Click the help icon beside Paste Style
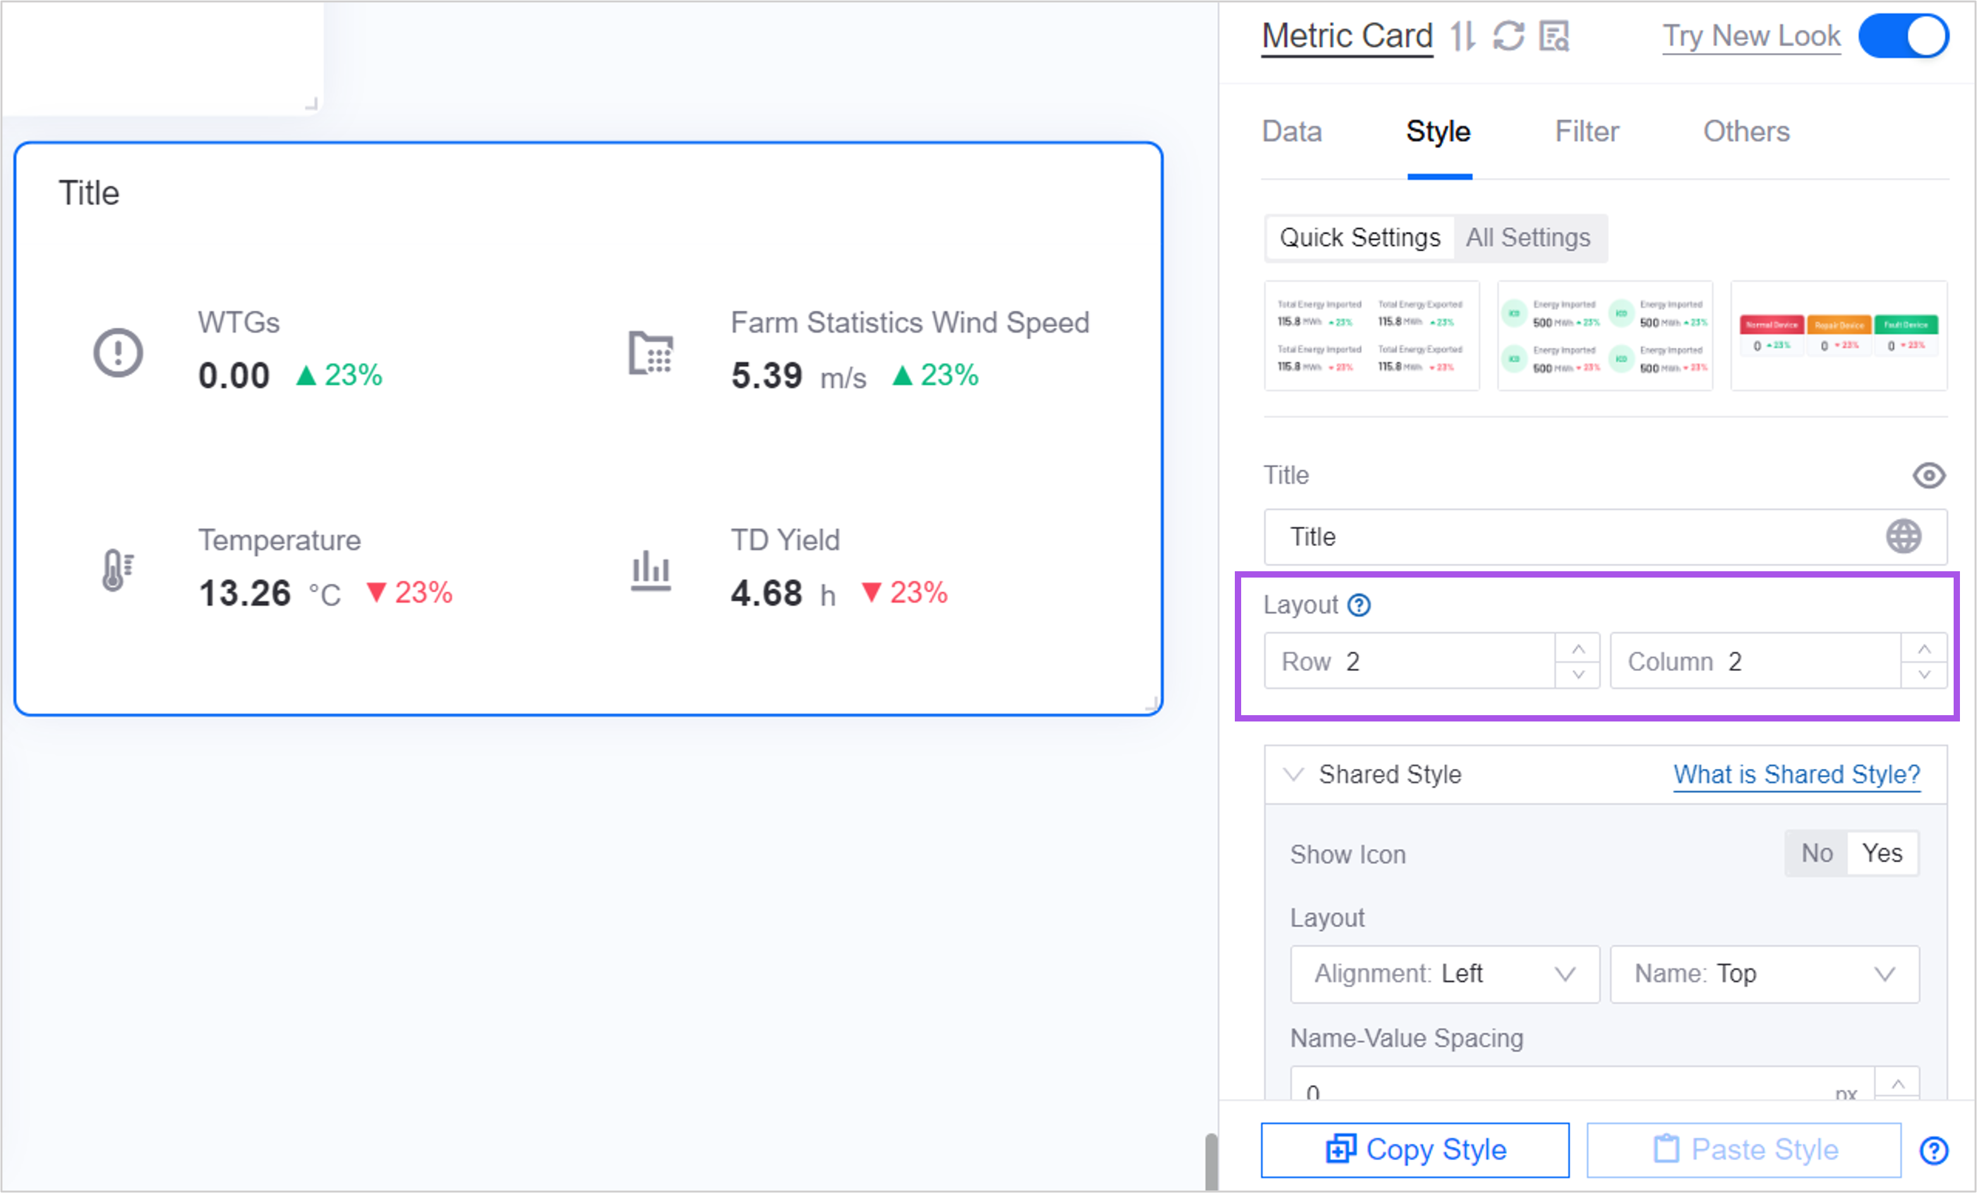1977x1193 pixels. click(1933, 1149)
